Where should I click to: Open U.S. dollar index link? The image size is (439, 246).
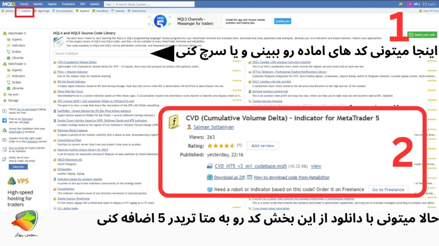[68, 208]
